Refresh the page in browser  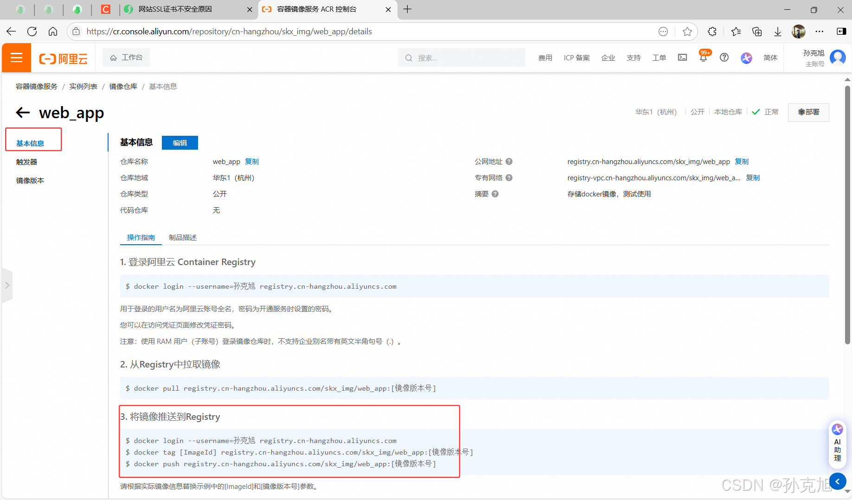(x=32, y=32)
